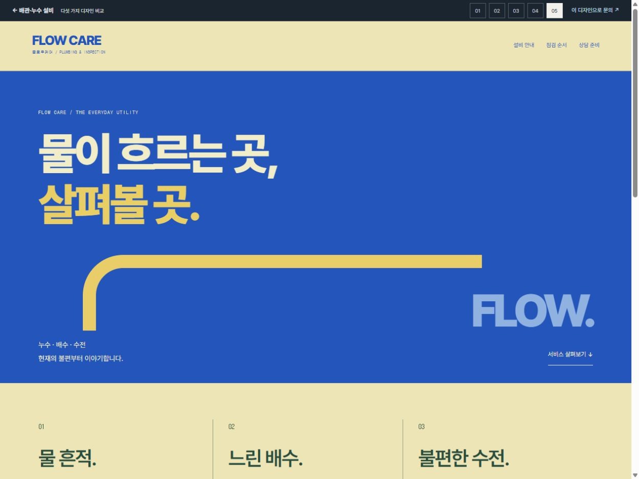
Task: Go back via 배관·누수 설비 link
Action: click(33, 10)
